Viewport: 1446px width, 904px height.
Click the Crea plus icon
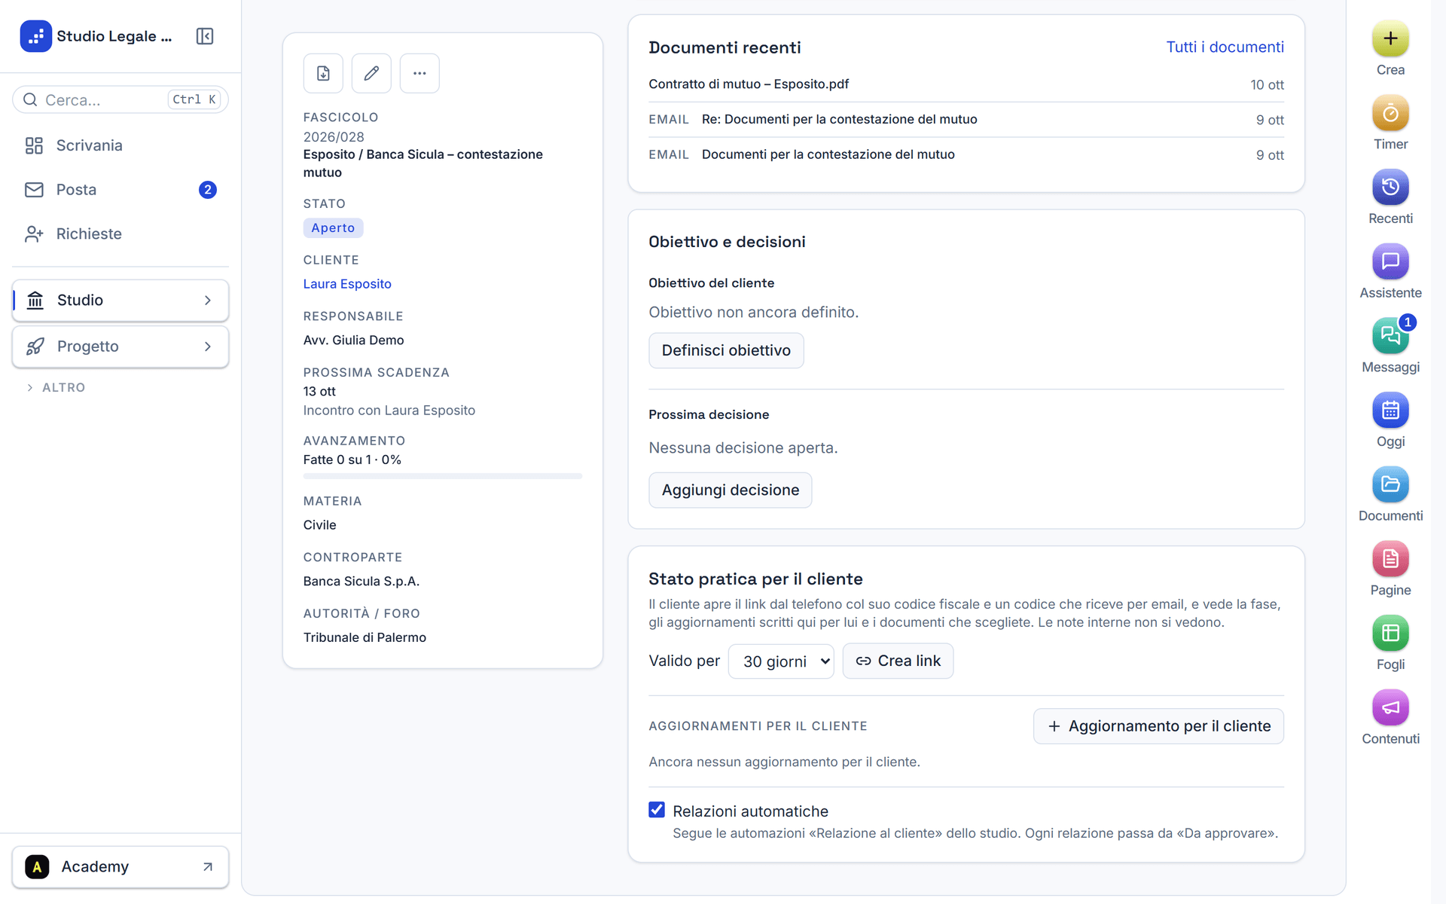tap(1390, 39)
